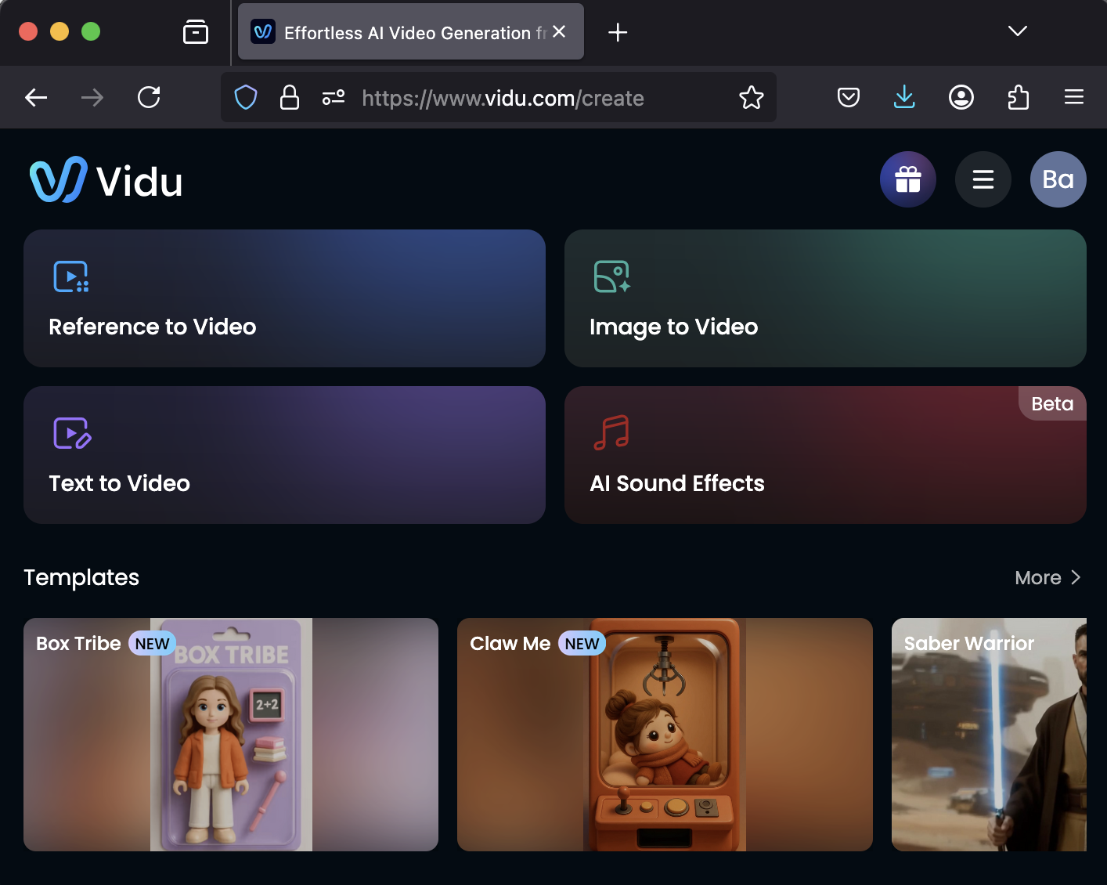Open the Box Tribe template

(x=231, y=735)
